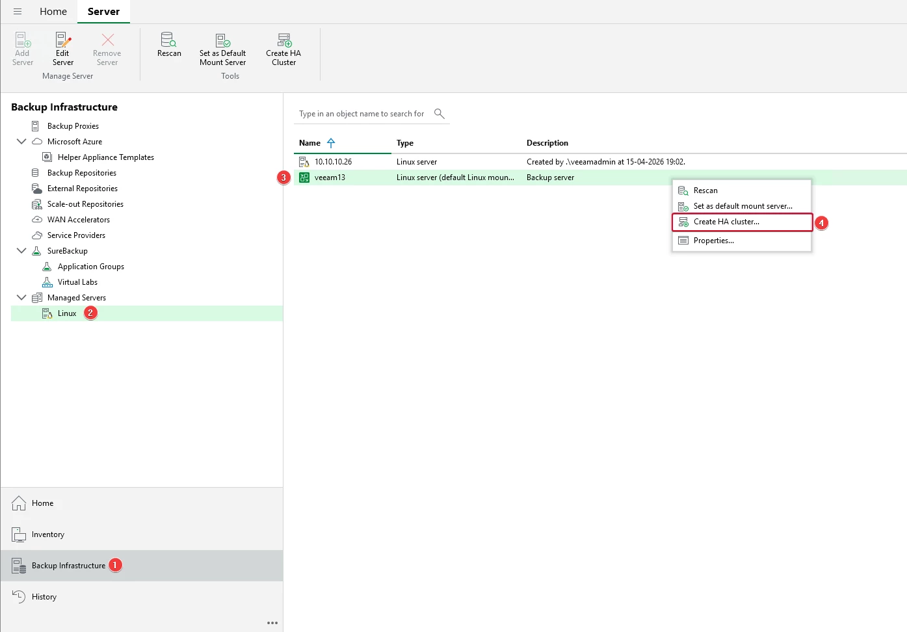Click the Managed Servers icon
The image size is (907, 632).
pos(37,298)
